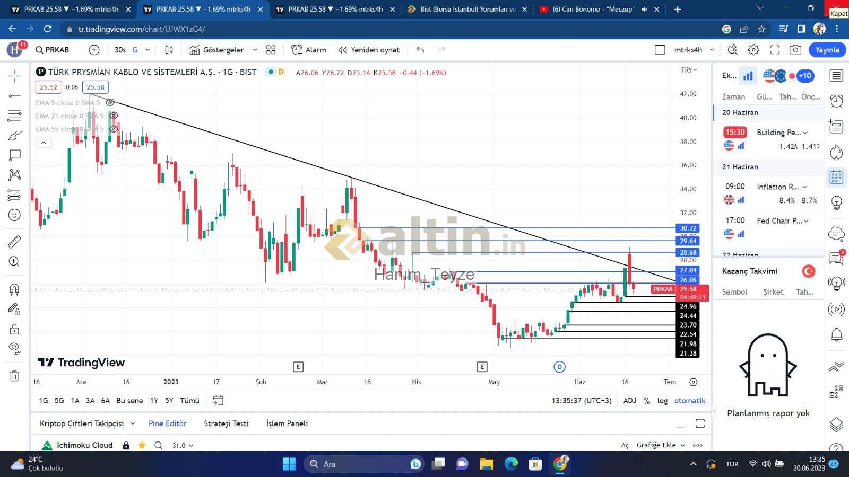Create an Alarm alert
Image resolution: width=849 pixels, height=477 pixels.
tap(309, 50)
